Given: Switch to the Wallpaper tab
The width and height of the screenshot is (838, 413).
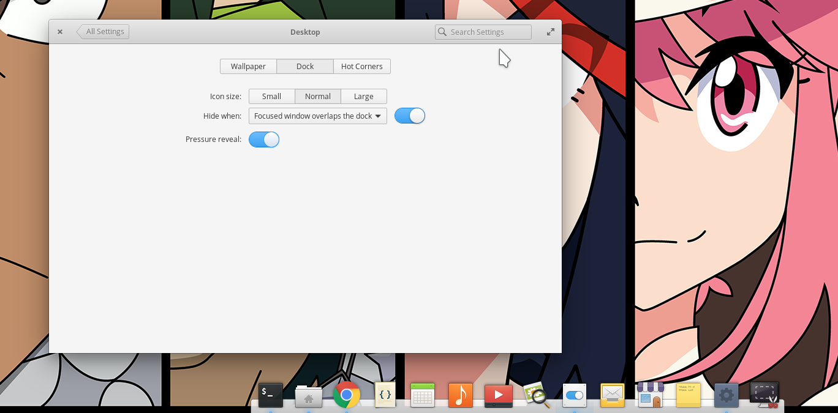Looking at the screenshot, I should pos(248,66).
